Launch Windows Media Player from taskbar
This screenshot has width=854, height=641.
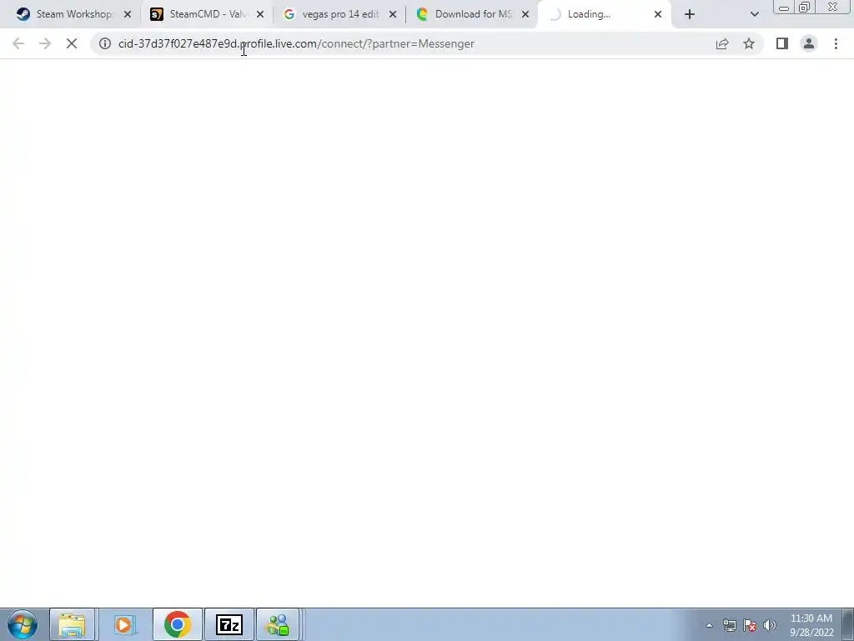(x=123, y=624)
